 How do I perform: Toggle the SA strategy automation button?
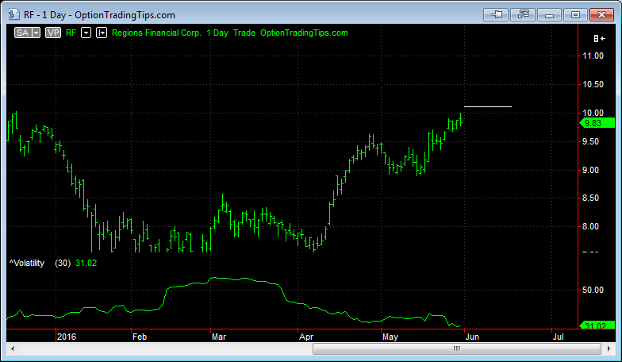pyautogui.click(x=22, y=33)
